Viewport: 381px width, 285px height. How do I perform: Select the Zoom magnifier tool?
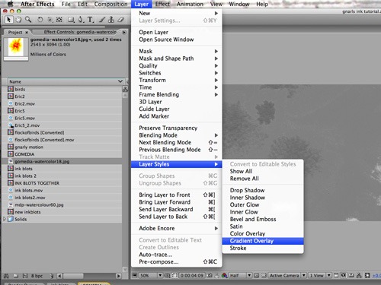(x=28, y=20)
